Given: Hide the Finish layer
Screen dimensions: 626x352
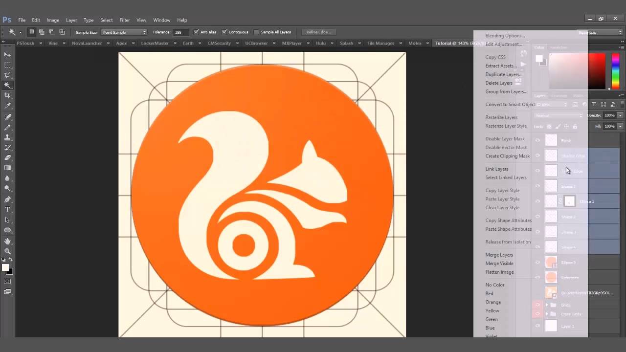Looking at the screenshot, I should coord(537,140).
